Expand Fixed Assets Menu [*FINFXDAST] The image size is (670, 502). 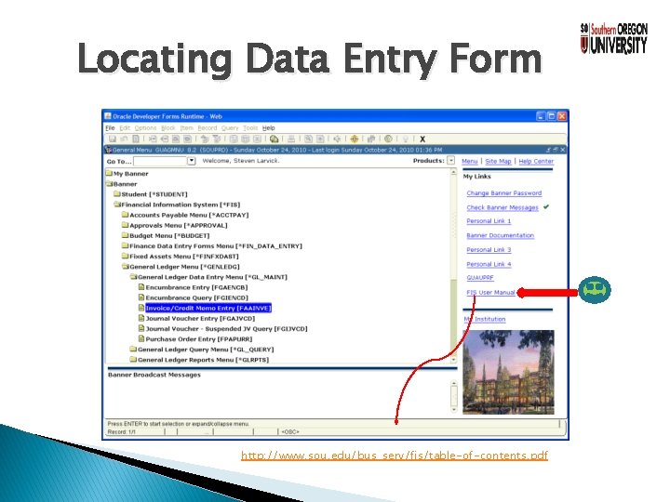(x=126, y=257)
